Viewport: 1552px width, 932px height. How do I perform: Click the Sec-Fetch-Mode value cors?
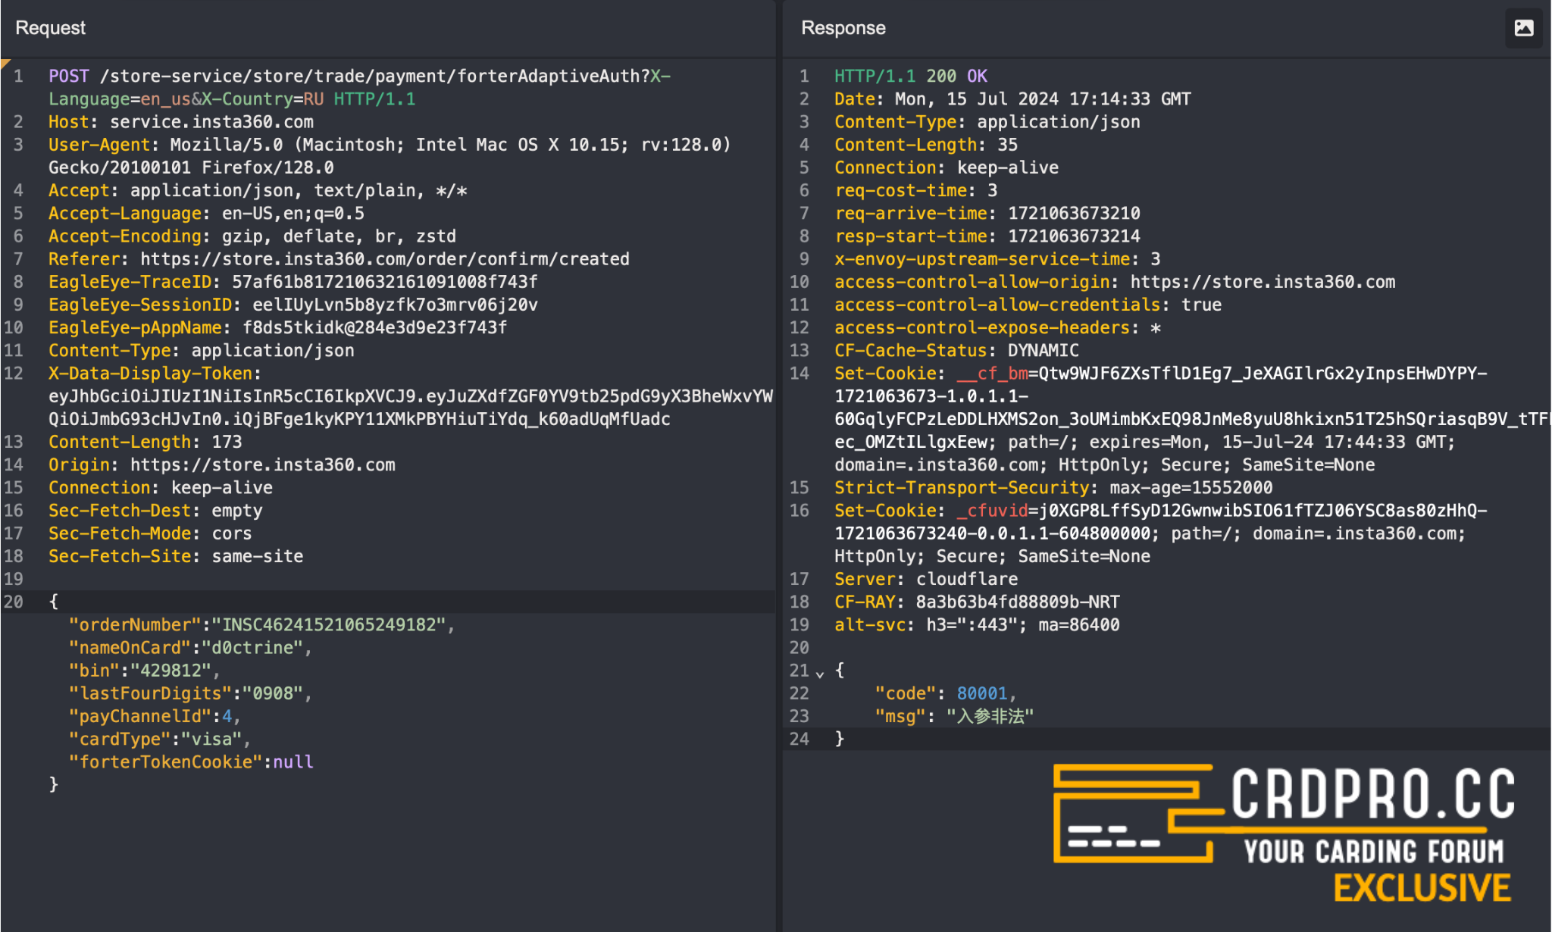pos(231,533)
